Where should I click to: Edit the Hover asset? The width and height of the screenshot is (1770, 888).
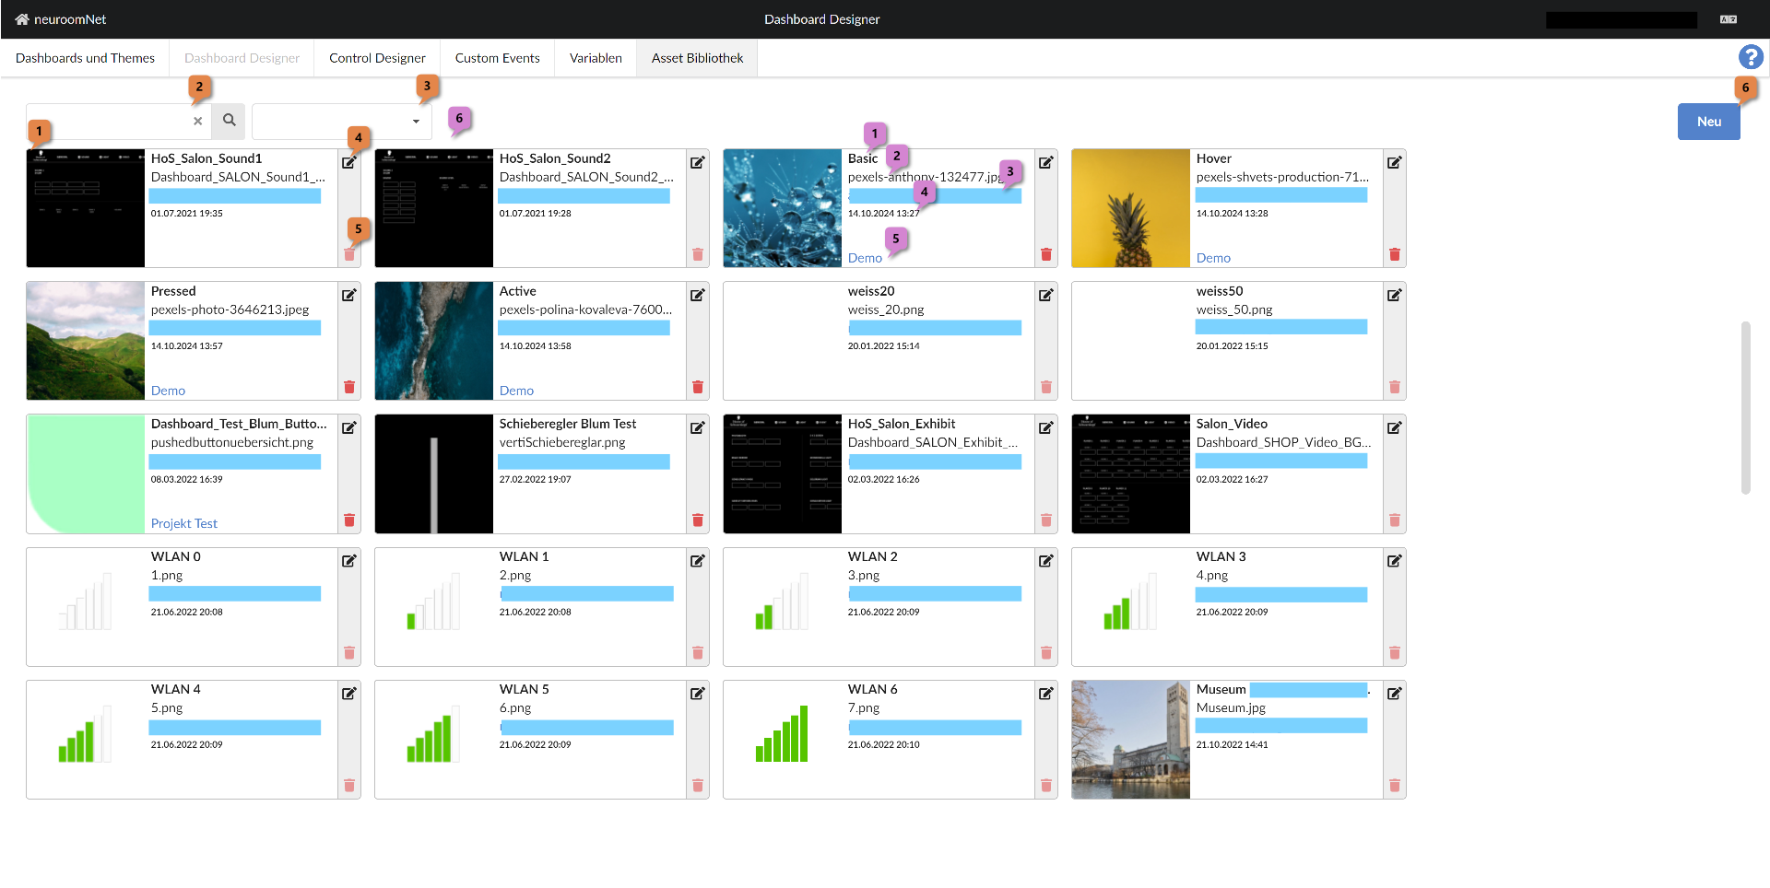click(1395, 162)
